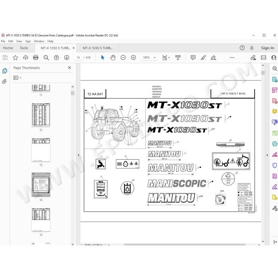Click the document horizontal scrollbar thumb

pos(184,245)
